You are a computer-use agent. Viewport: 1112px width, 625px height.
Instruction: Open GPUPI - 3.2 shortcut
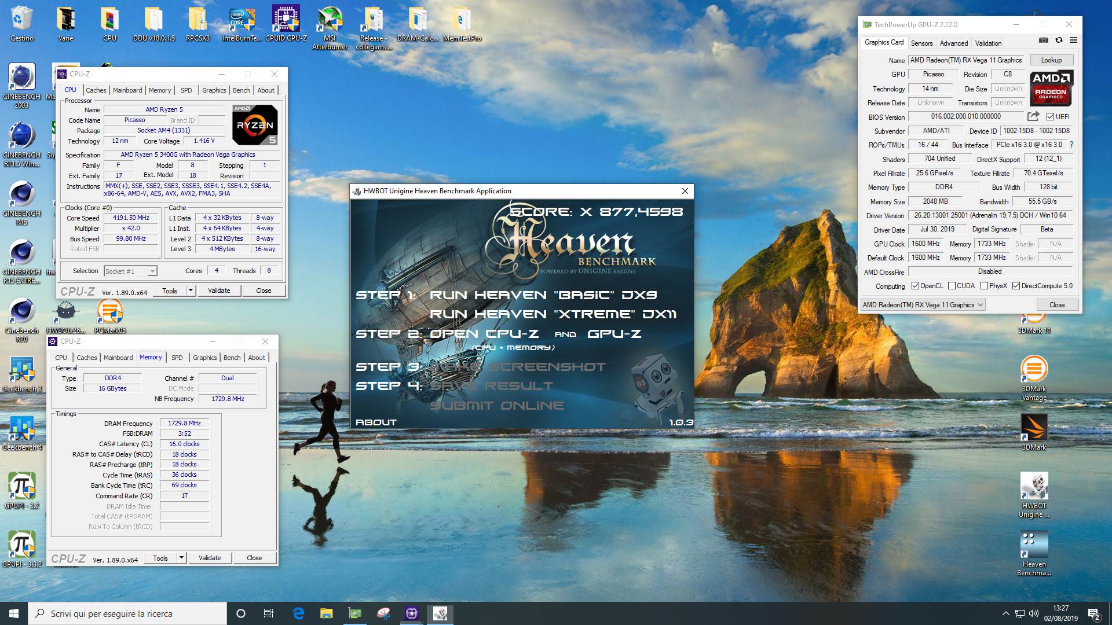point(22,491)
